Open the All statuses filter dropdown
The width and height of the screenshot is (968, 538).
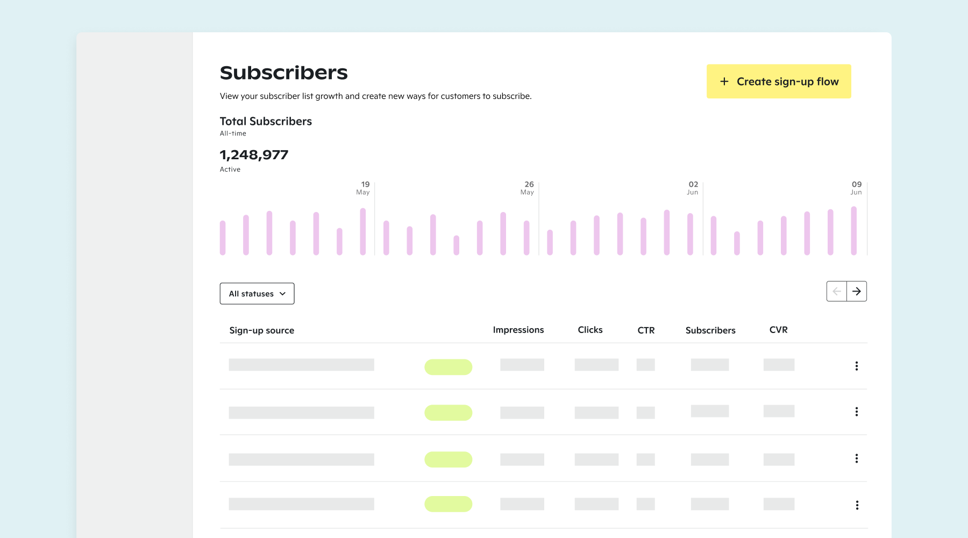pyautogui.click(x=257, y=294)
